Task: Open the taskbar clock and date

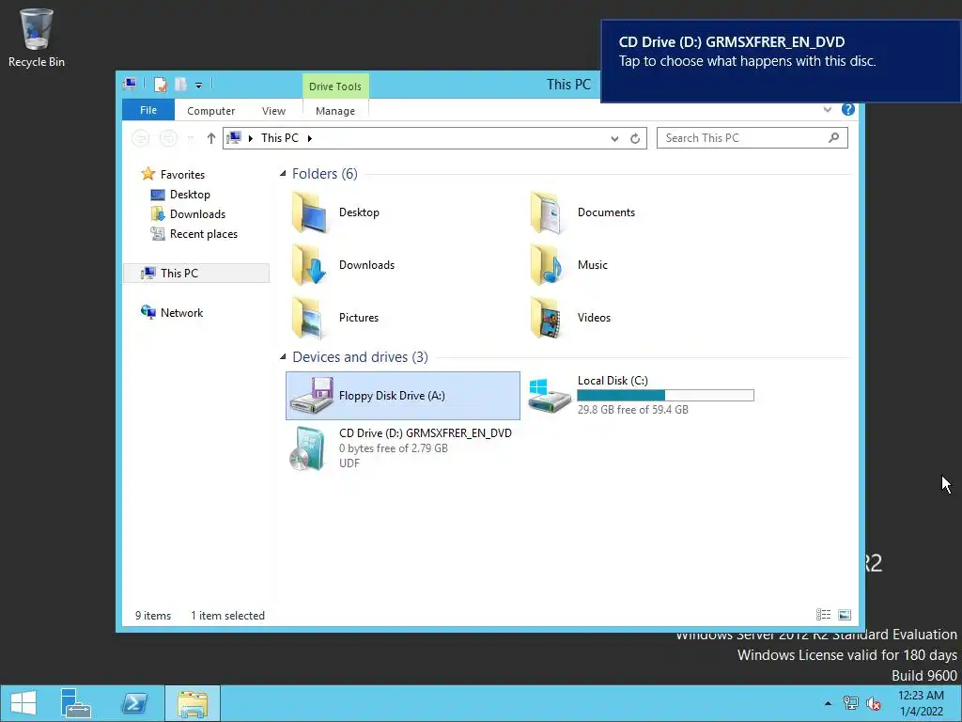Action: pyautogui.click(x=922, y=703)
